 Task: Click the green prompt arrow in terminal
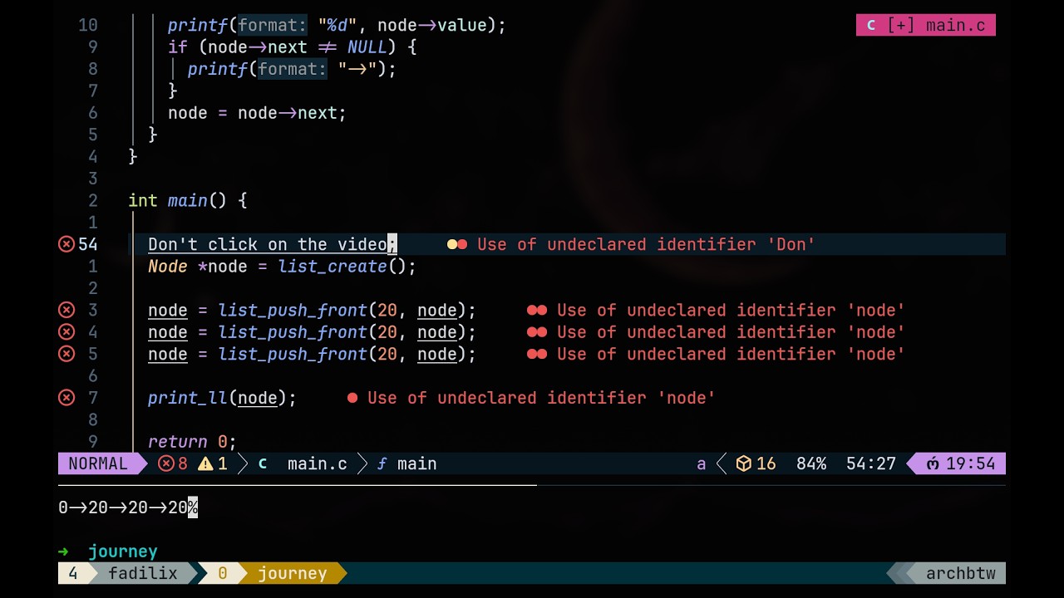pyautogui.click(x=63, y=551)
